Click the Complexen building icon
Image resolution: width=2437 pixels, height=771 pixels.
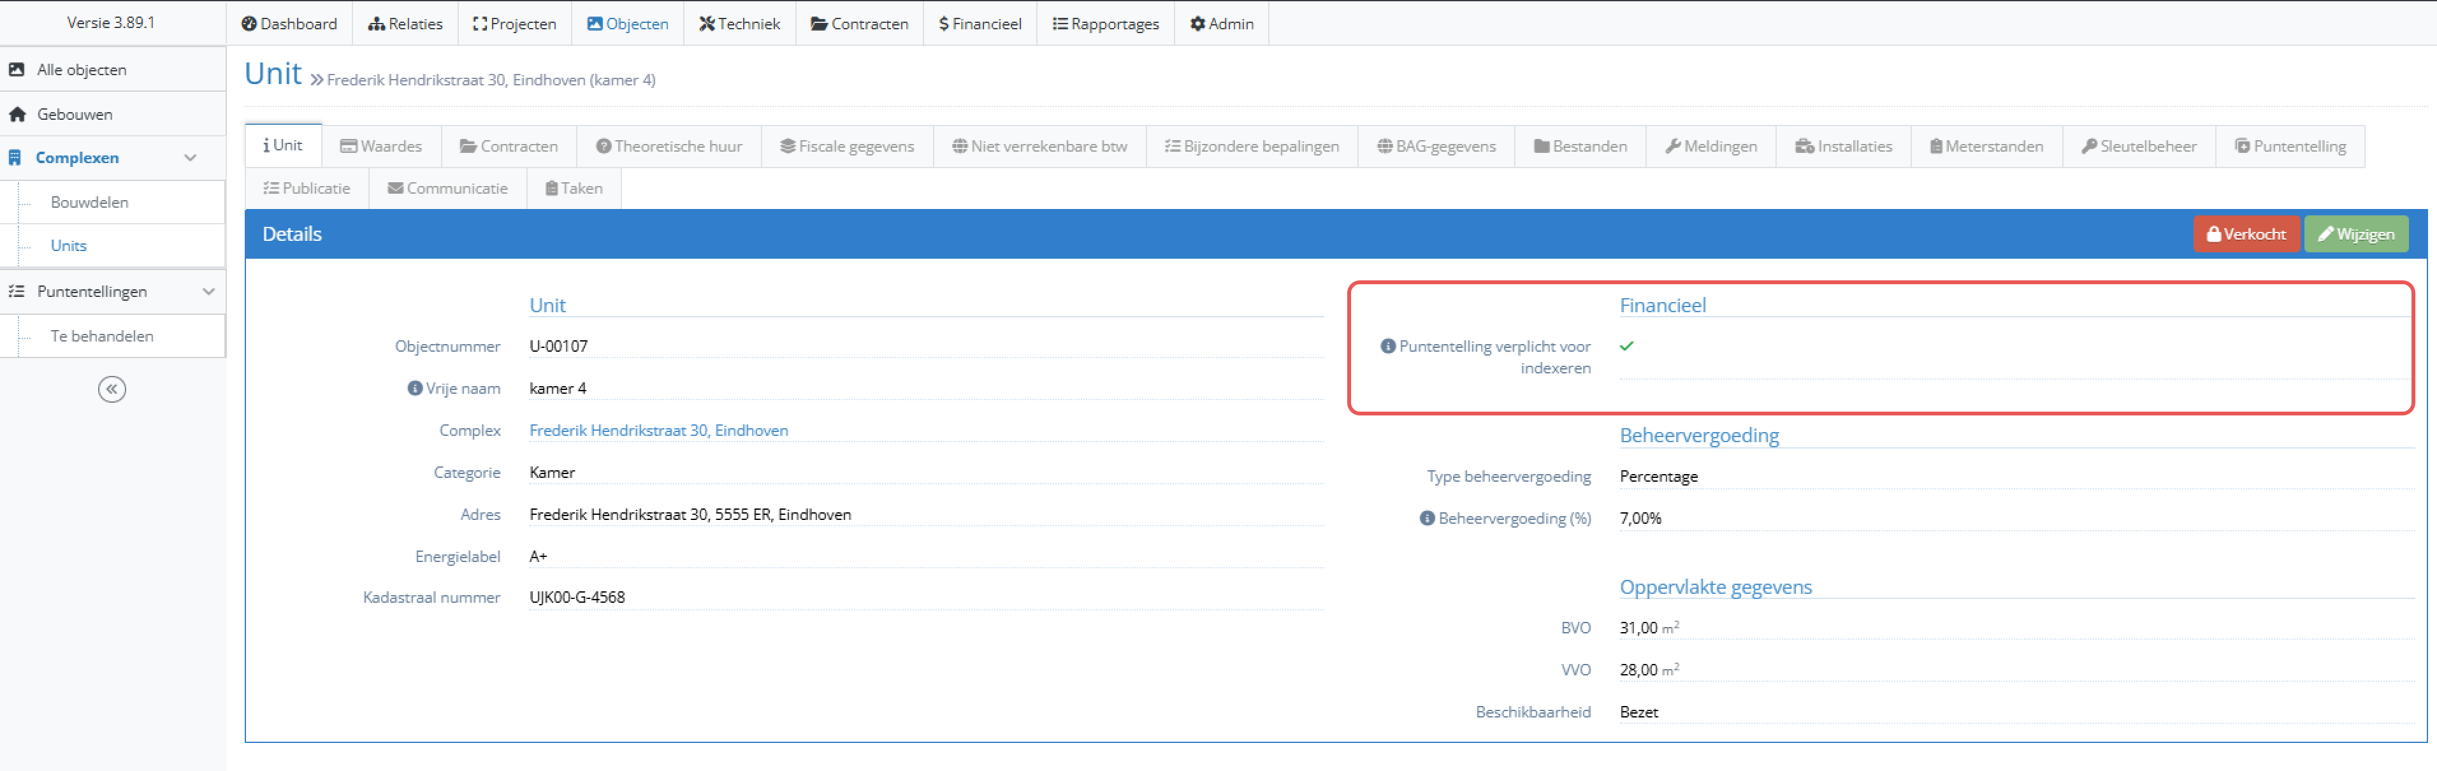(x=14, y=157)
